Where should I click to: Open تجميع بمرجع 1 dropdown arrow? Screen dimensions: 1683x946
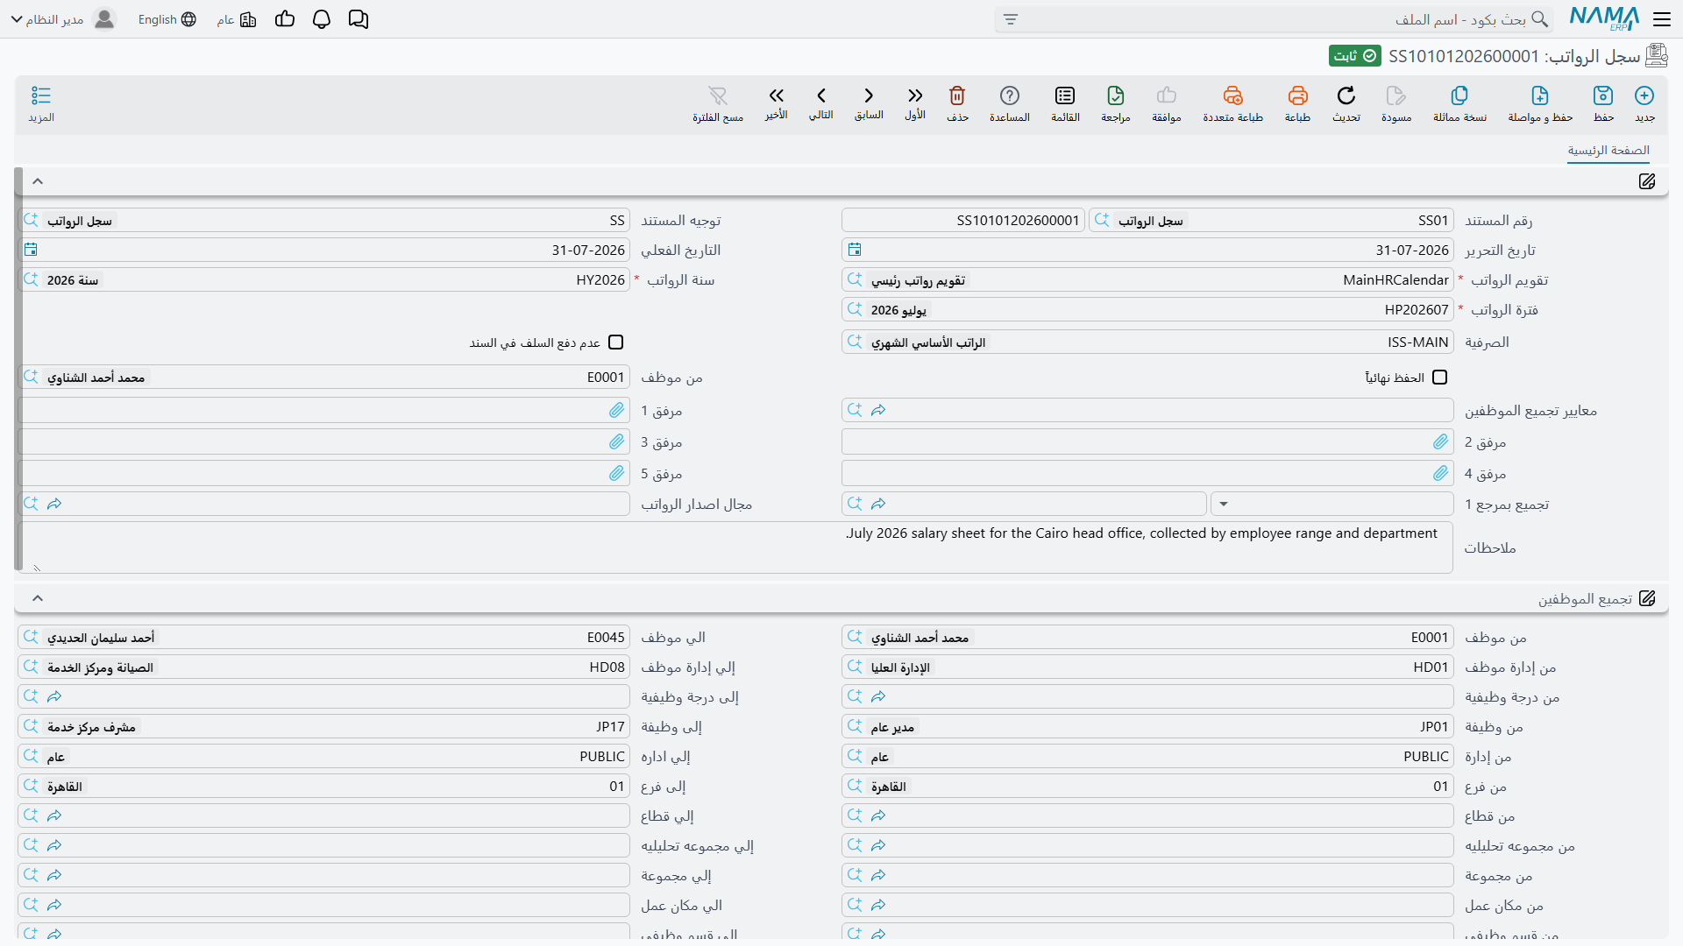click(x=1224, y=504)
